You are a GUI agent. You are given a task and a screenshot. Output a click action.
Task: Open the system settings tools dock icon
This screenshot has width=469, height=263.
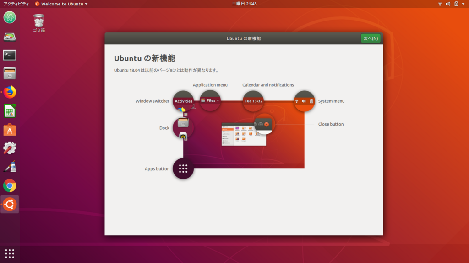(10, 148)
